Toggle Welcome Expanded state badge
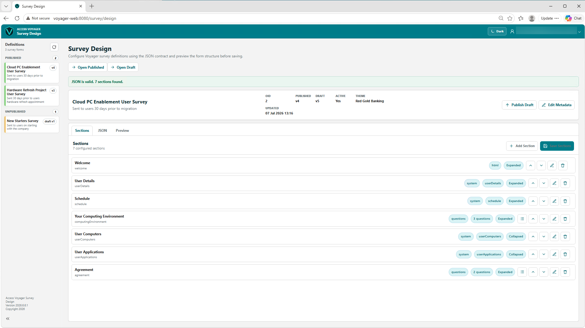Image resolution: width=585 pixels, height=328 pixels. click(x=513, y=165)
